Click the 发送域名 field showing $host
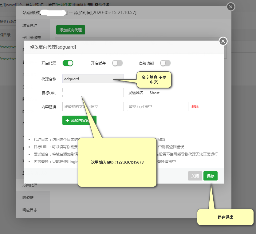Viewport: 256px width, 234px height. click(178, 93)
